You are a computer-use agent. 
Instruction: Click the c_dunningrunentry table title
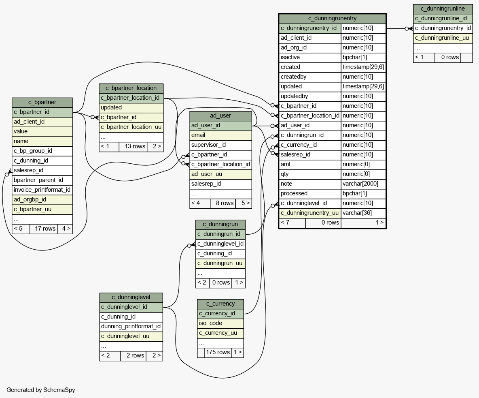(332, 18)
